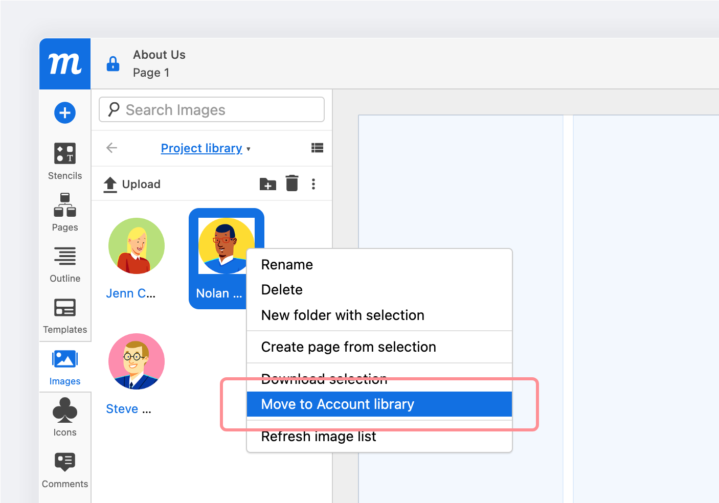Click the trash icon to delete images
The width and height of the screenshot is (719, 503).
[292, 183]
